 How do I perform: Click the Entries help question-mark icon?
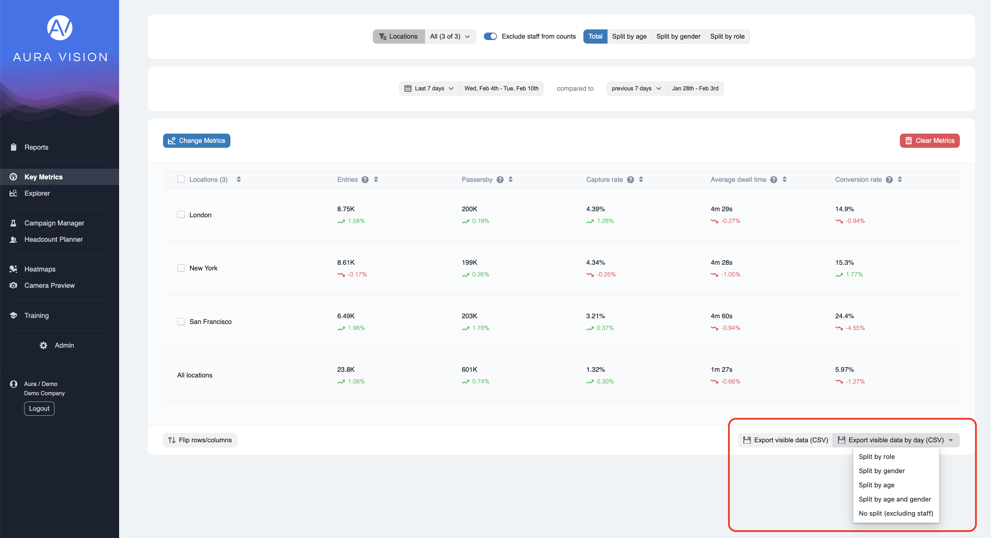click(365, 180)
